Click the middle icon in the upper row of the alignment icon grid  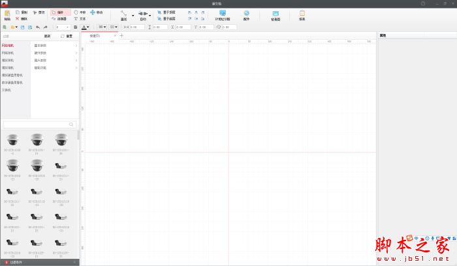[x=196, y=12]
